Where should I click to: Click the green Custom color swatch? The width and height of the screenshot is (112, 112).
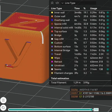click(52, 43)
